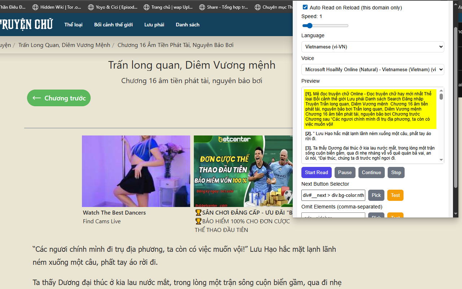
Task: Stop the reading playback
Action: [x=396, y=172]
